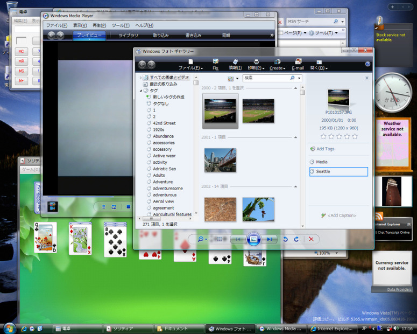Start the slide show
This screenshot has width=417, height=334.
point(253,239)
